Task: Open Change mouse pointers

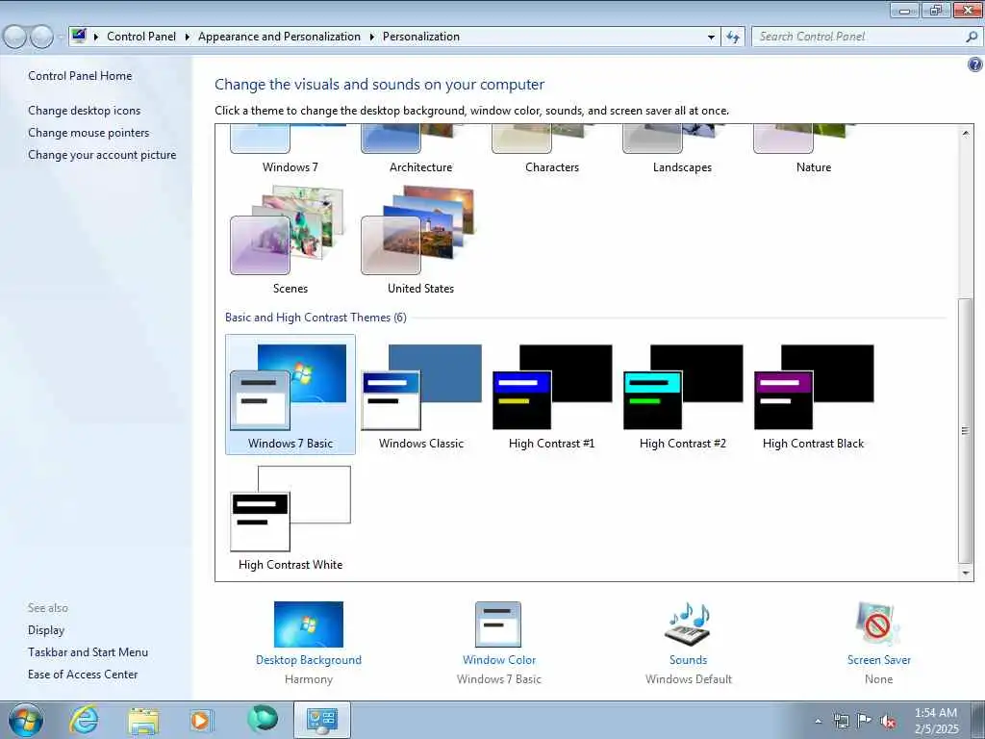Action: [88, 133]
